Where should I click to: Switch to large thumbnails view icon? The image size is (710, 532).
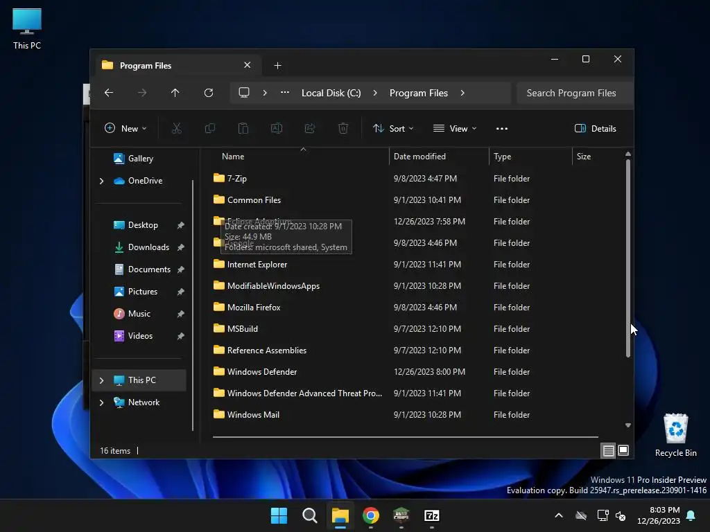click(x=623, y=450)
